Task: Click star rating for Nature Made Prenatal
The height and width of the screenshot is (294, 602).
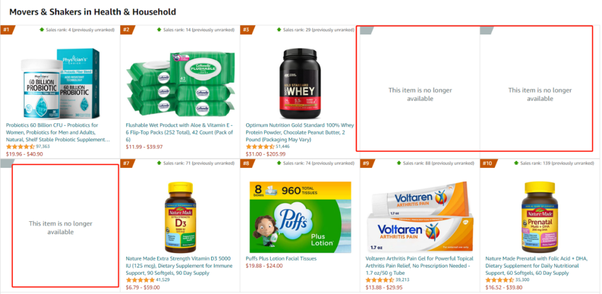Action: [x=499, y=280]
